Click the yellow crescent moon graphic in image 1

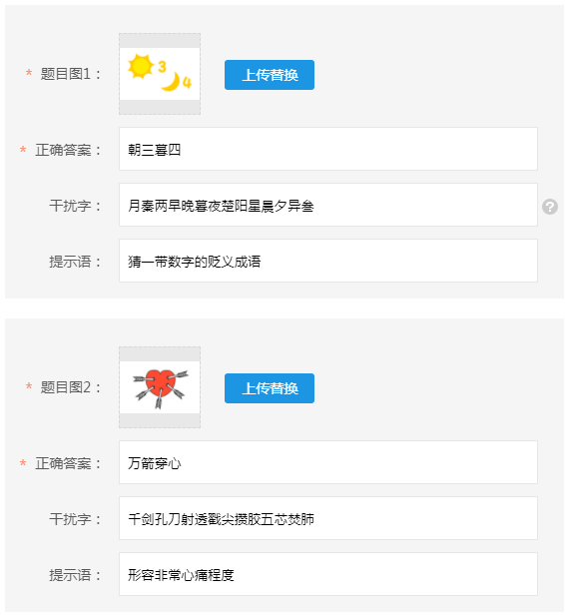pyautogui.click(x=171, y=82)
